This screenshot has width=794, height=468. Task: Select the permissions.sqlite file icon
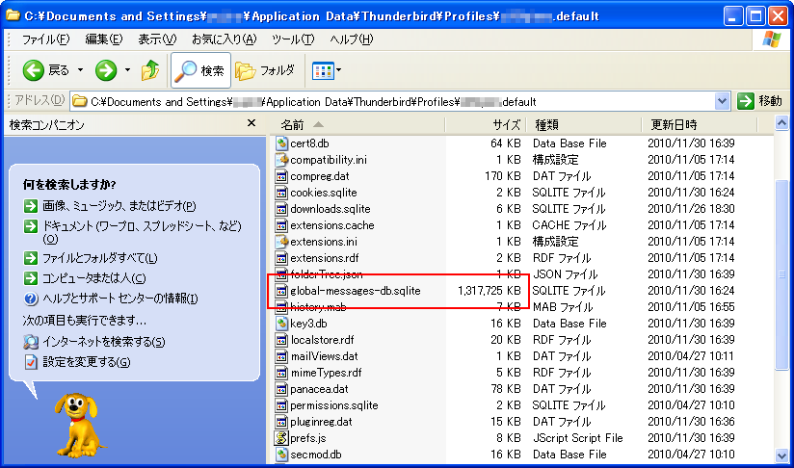(x=281, y=405)
